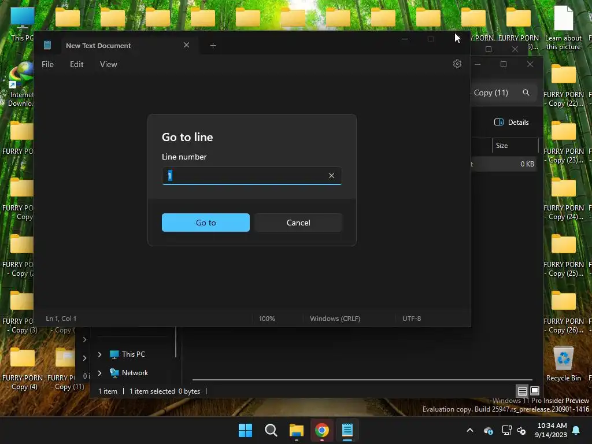This screenshot has height=444, width=592.
Task: Click the Notepad taskbar icon
Action: pyautogui.click(x=347, y=430)
